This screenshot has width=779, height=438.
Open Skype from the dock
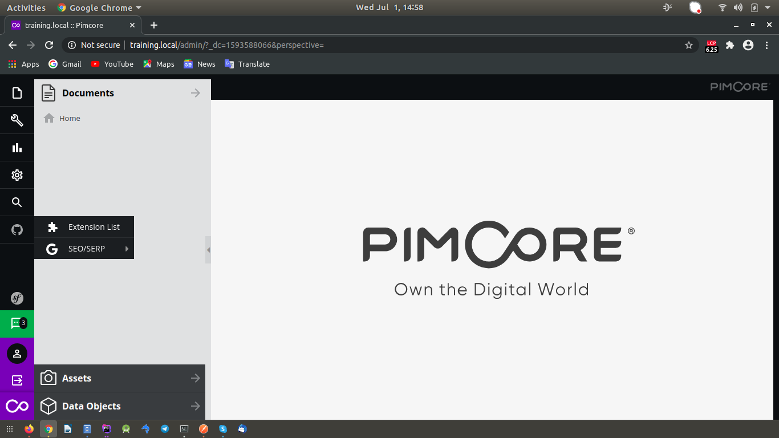[223, 429]
